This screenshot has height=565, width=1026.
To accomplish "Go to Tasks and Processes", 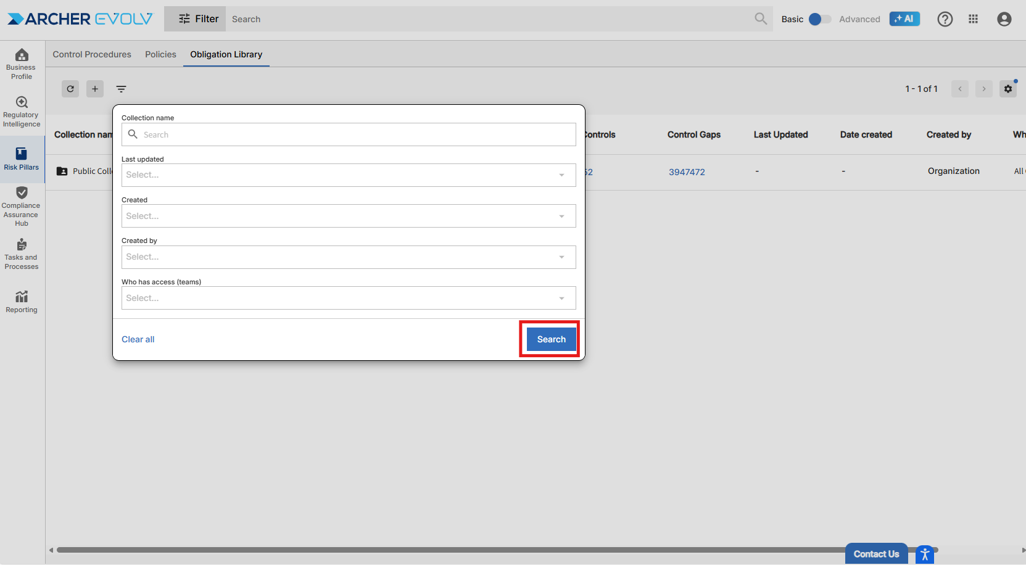I will pyautogui.click(x=22, y=254).
